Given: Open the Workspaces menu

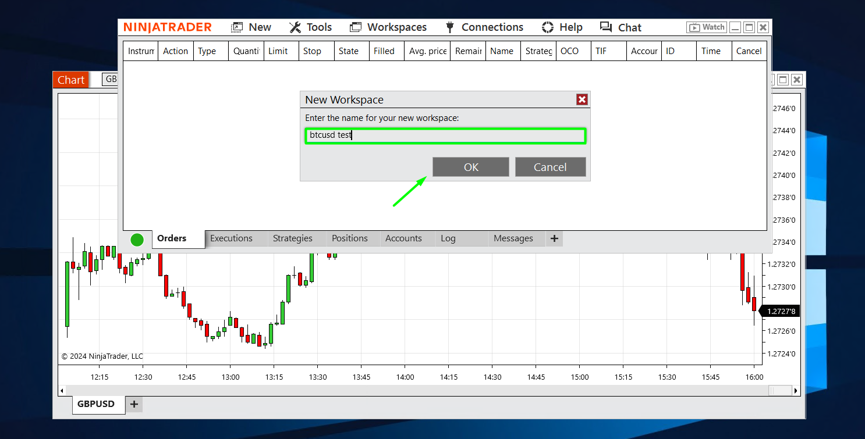Looking at the screenshot, I should (x=388, y=27).
